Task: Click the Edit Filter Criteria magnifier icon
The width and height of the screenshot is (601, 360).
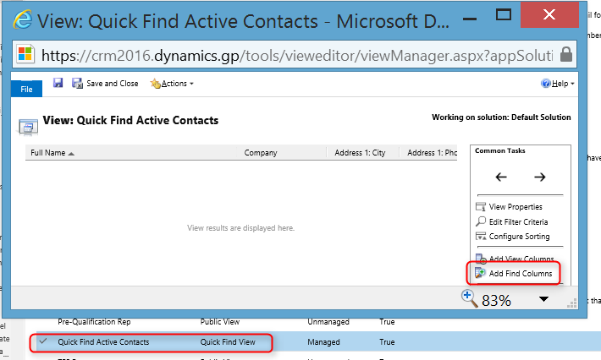Action: pos(481,221)
